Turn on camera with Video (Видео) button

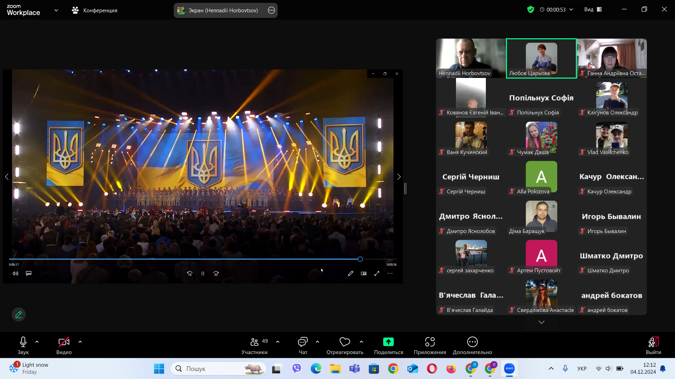point(64,342)
